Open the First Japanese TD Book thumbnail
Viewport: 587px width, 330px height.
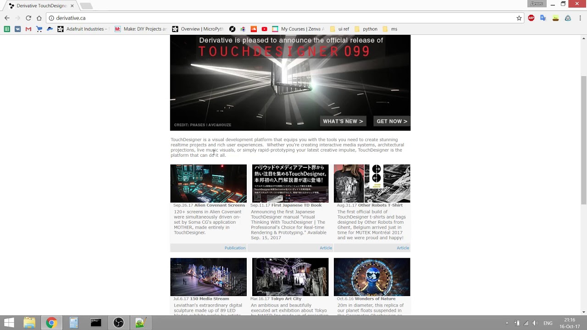click(290, 183)
